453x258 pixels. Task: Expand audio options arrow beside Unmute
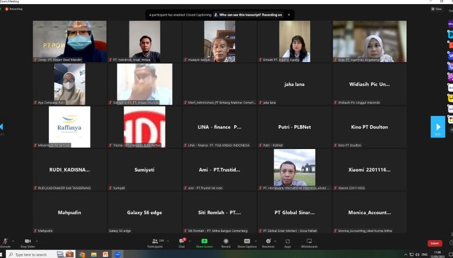click(13, 239)
